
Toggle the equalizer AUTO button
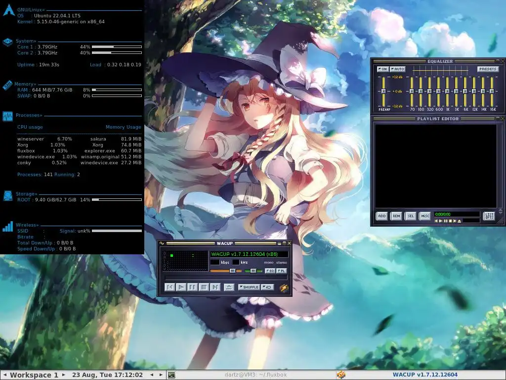(x=398, y=69)
